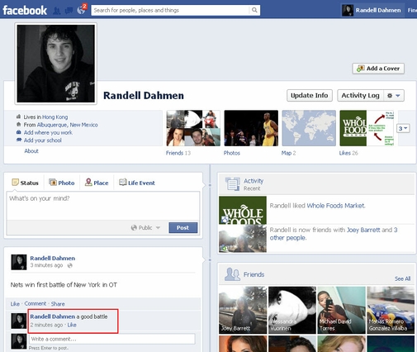Open the messages icon in top bar
417x352 pixels.
(69, 11)
